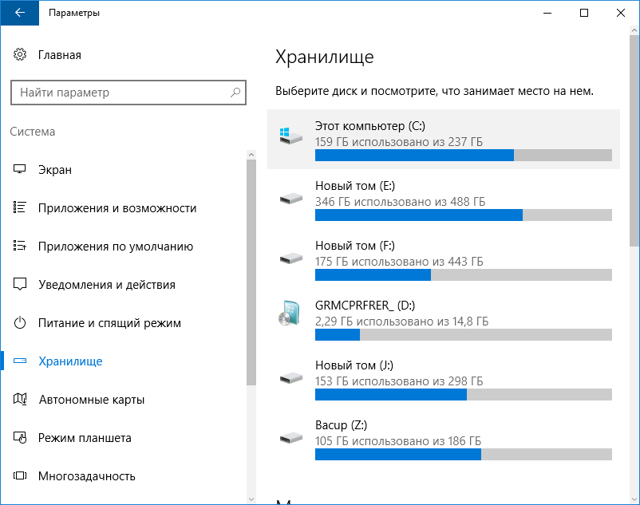Click the Tablet mode icon
This screenshot has height=505, width=640.
click(x=21, y=438)
